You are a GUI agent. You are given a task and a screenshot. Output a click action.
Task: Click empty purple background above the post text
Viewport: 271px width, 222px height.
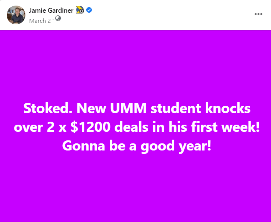pyautogui.click(x=135, y=66)
